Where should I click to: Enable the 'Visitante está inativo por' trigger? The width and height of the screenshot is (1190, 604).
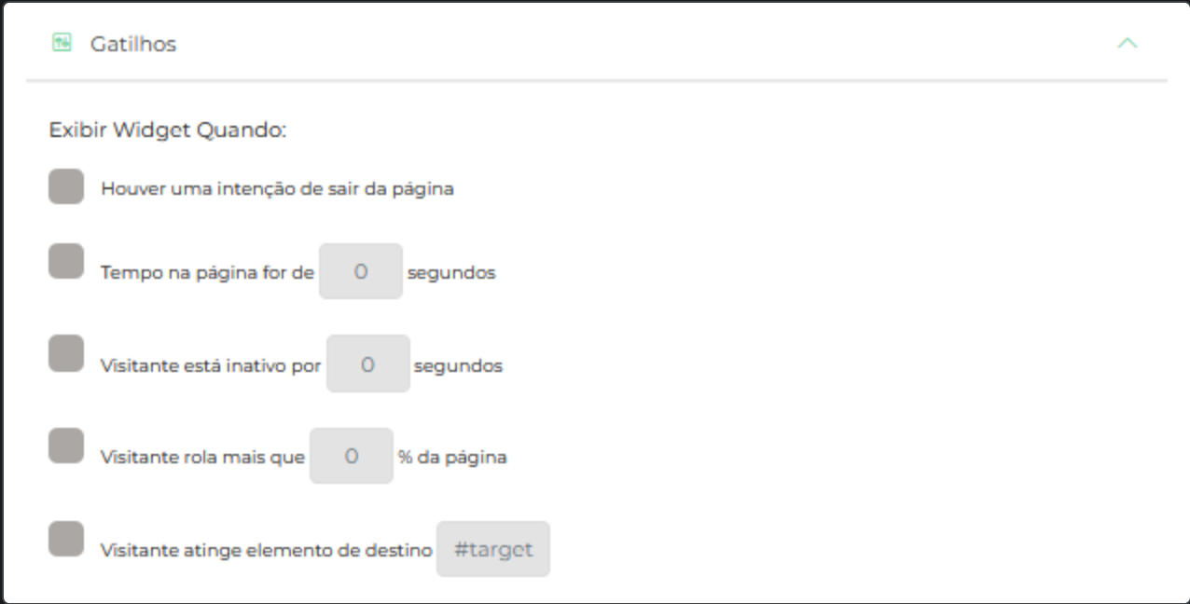point(65,352)
